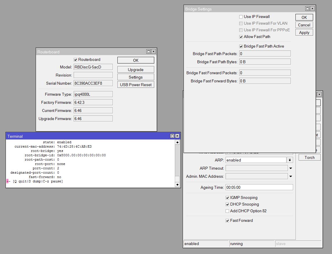The width and height of the screenshot is (332, 254).
Task: Open the ARP mode dropdown
Action: coord(290,160)
